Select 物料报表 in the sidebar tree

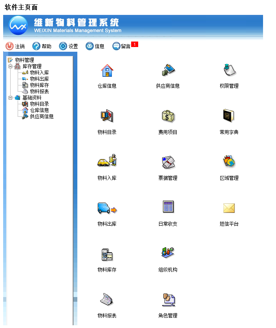(39, 91)
